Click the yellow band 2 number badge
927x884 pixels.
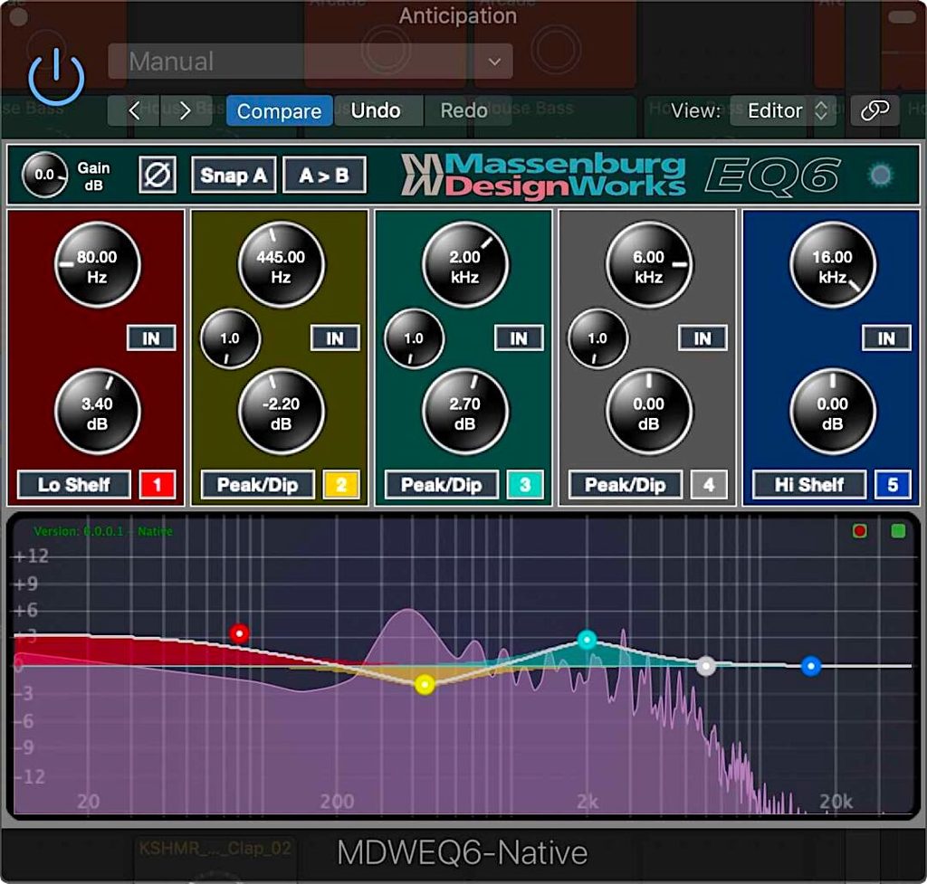340,484
